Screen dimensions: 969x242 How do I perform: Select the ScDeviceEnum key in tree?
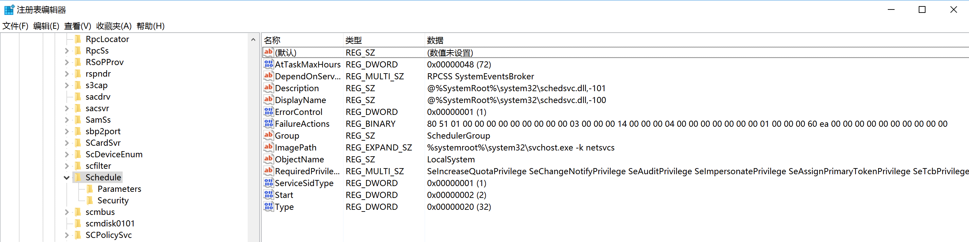tap(113, 155)
